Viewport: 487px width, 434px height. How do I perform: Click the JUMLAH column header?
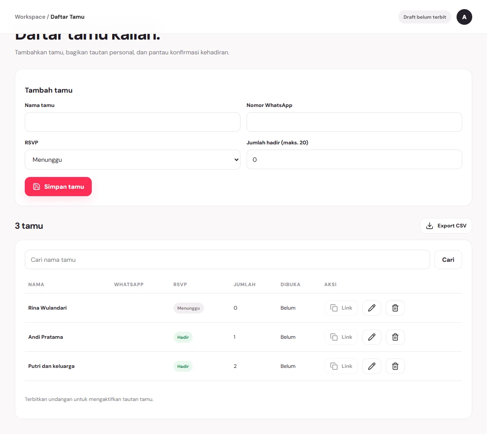click(244, 284)
